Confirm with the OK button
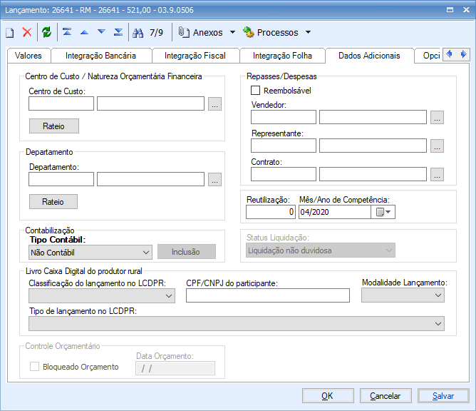Image resolution: width=476 pixels, height=411 pixels. coord(328,396)
